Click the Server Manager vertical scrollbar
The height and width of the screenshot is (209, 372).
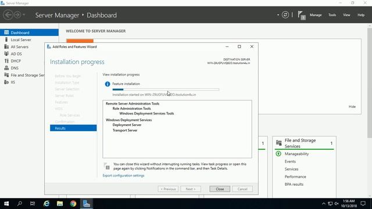point(370,83)
